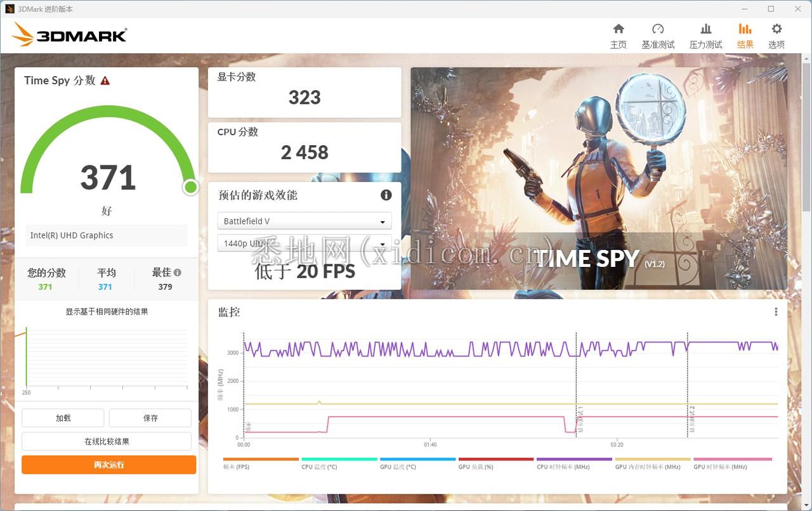This screenshot has height=511, width=812.
Task: Click 在线比较结果 compare online button
Action: 107,441
